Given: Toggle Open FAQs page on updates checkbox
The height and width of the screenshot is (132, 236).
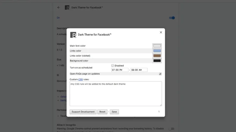Looking at the screenshot, I should click(x=160, y=74).
